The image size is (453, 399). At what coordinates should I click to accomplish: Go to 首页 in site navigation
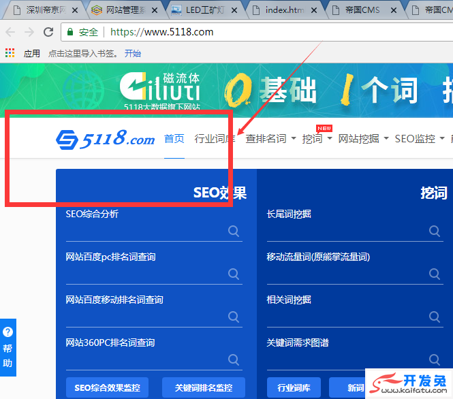click(174, 139)
